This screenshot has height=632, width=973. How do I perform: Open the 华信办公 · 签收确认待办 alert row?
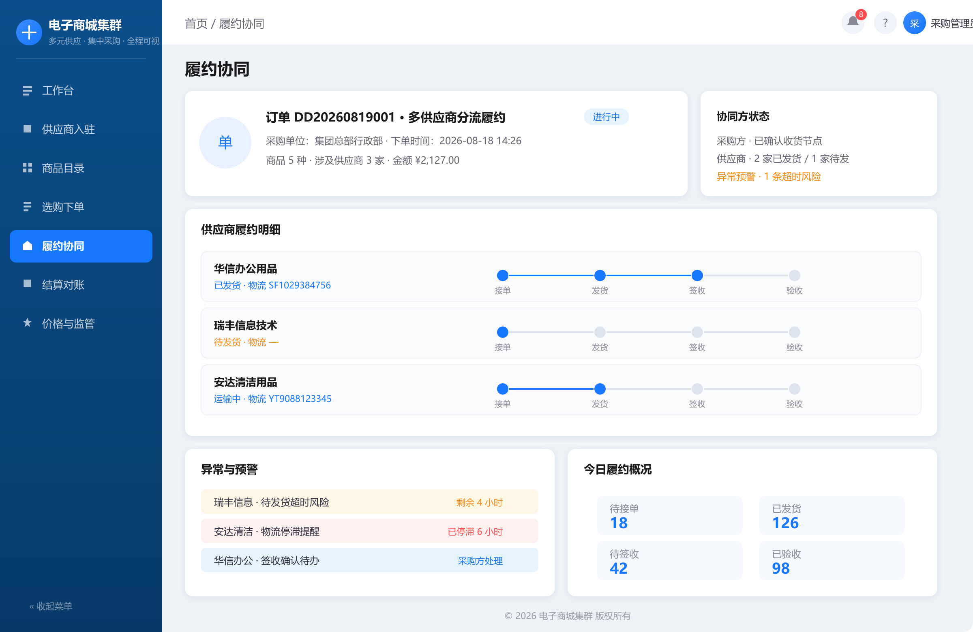click(370, 560)
